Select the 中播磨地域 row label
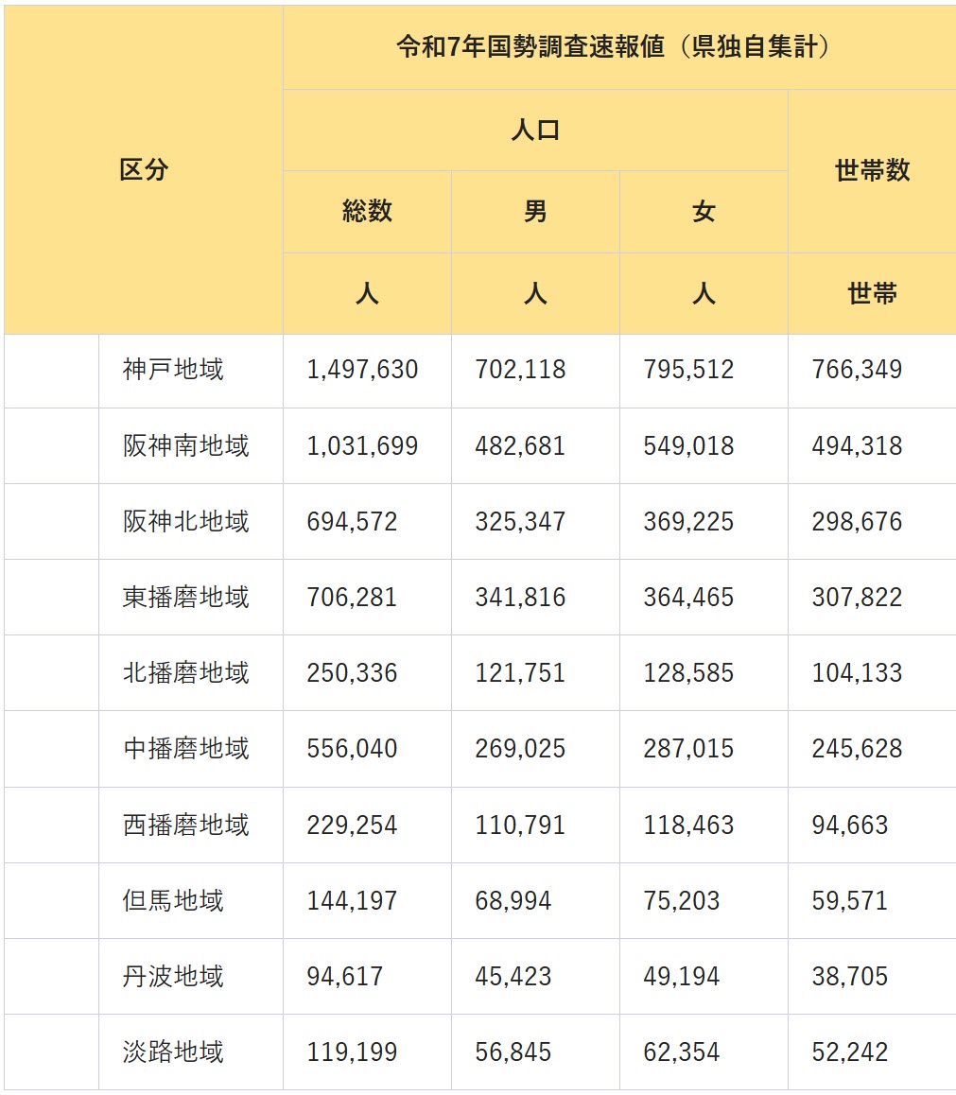The image size is (956, 1095). (x=185, y=749)
